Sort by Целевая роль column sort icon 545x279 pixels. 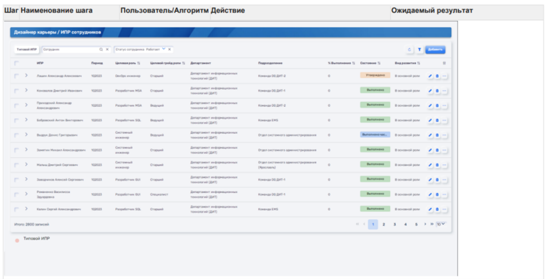pyautogui.click(x=138, y=63)
